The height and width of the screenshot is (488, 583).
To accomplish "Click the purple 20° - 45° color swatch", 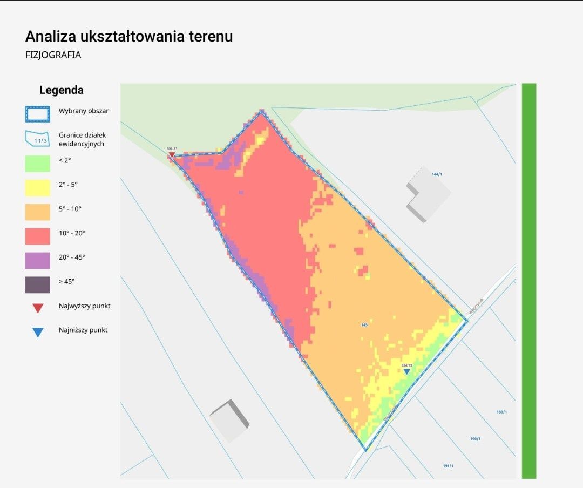I will click(x=37, y=257).
